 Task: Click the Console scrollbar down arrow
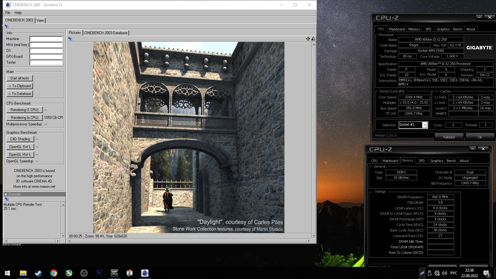coord(63,236)
